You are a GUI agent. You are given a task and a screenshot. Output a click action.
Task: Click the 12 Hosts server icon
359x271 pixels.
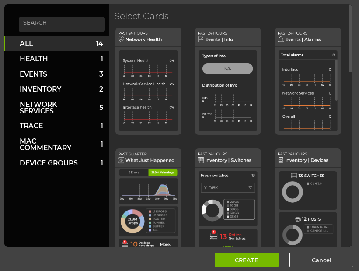pos(297,219)
